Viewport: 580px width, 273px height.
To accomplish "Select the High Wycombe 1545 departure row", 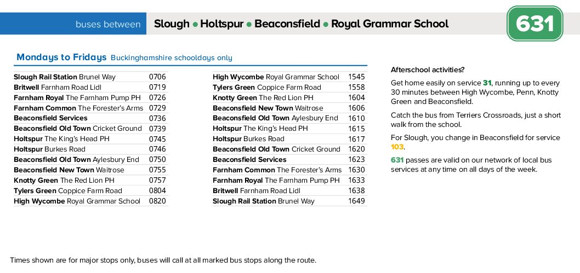I will click(289, 77).
